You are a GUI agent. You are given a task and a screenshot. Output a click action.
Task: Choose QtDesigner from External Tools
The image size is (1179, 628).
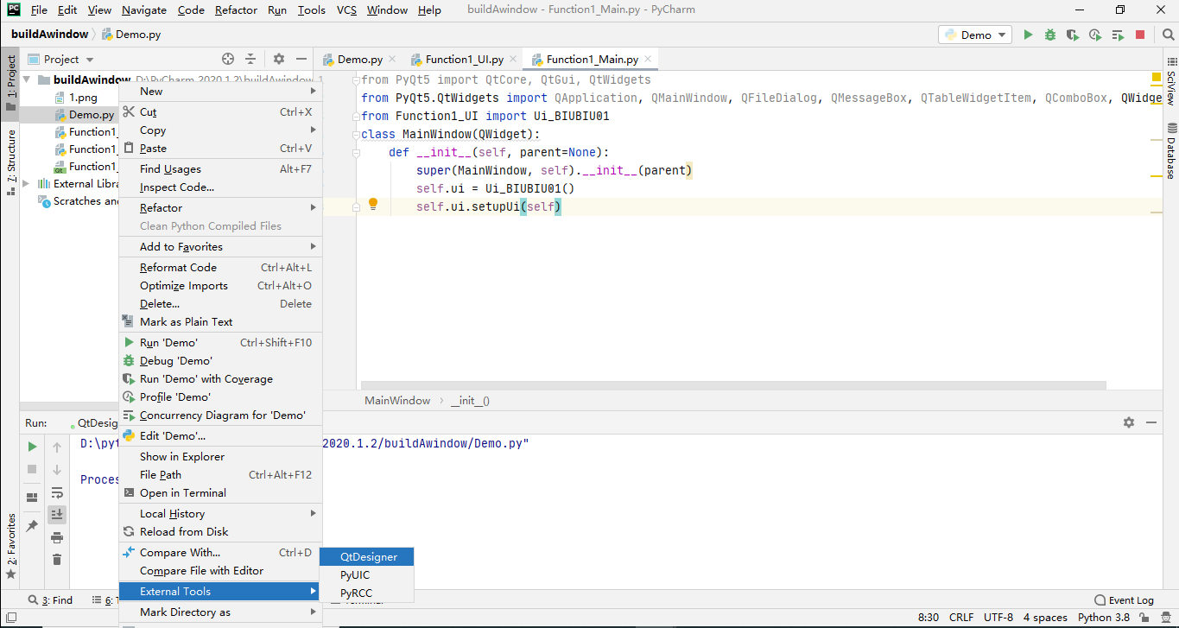pyautogui.click(x=367, y=557)
